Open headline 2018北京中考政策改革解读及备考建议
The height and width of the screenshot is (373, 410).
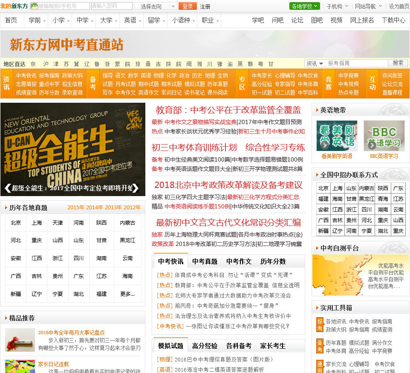[228, 185]
